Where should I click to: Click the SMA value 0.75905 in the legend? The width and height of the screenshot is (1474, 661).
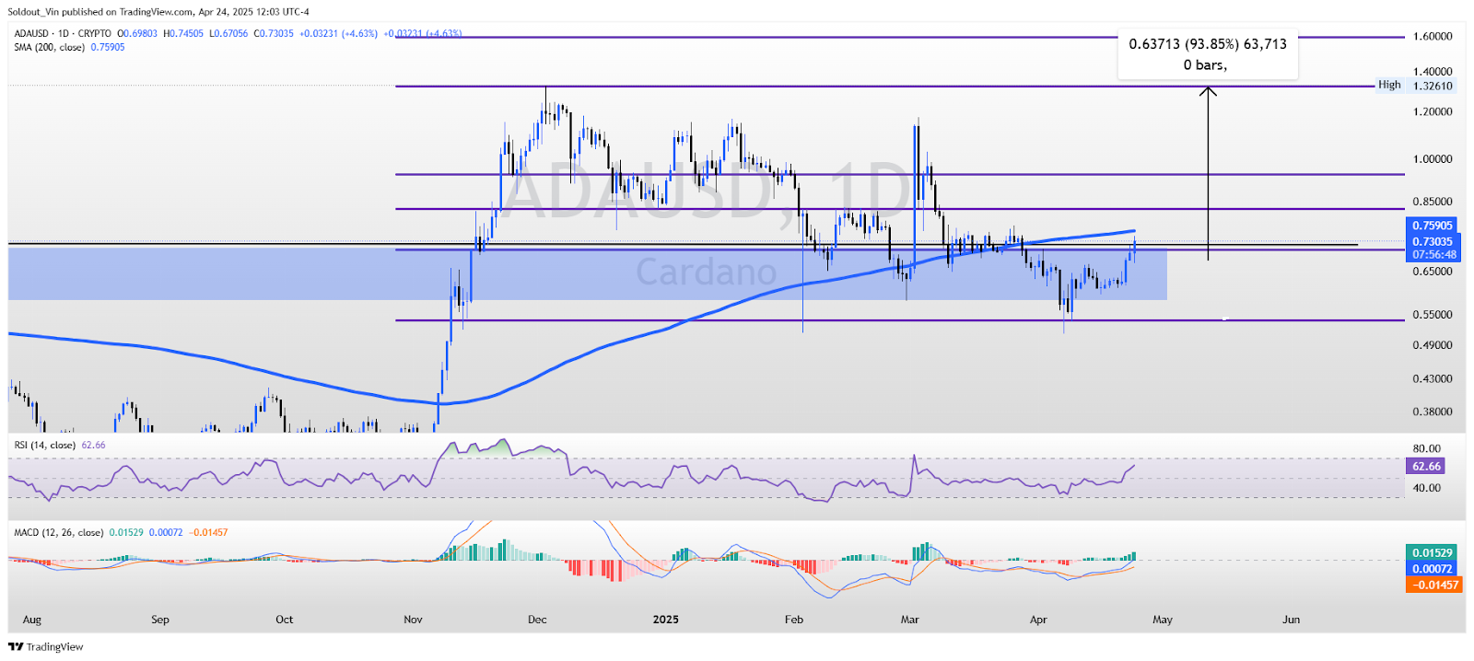point(108,47)
